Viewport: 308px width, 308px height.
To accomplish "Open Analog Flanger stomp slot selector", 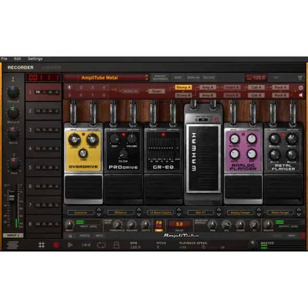I will [x=240, y=213].
